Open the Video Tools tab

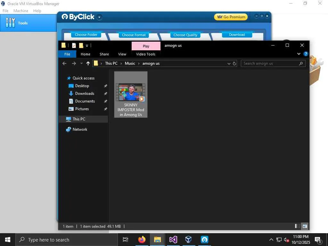click(x=146, y=54)
